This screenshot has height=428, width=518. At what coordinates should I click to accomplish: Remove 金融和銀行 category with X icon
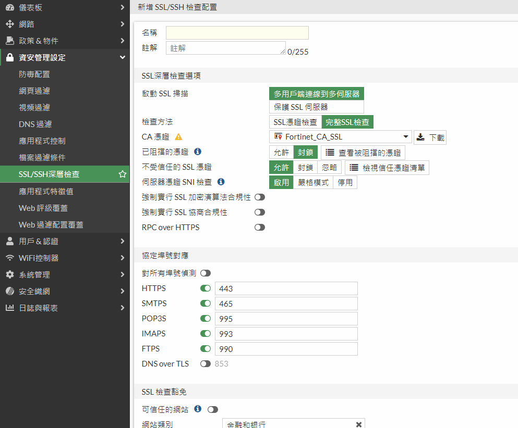click(358, 424)
